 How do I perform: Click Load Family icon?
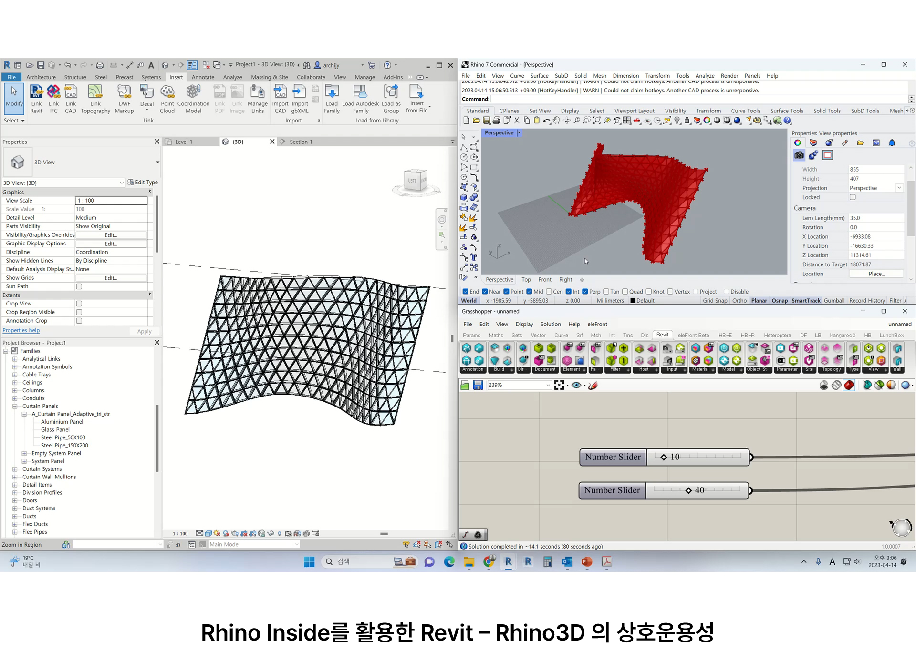tap(332, 99)
